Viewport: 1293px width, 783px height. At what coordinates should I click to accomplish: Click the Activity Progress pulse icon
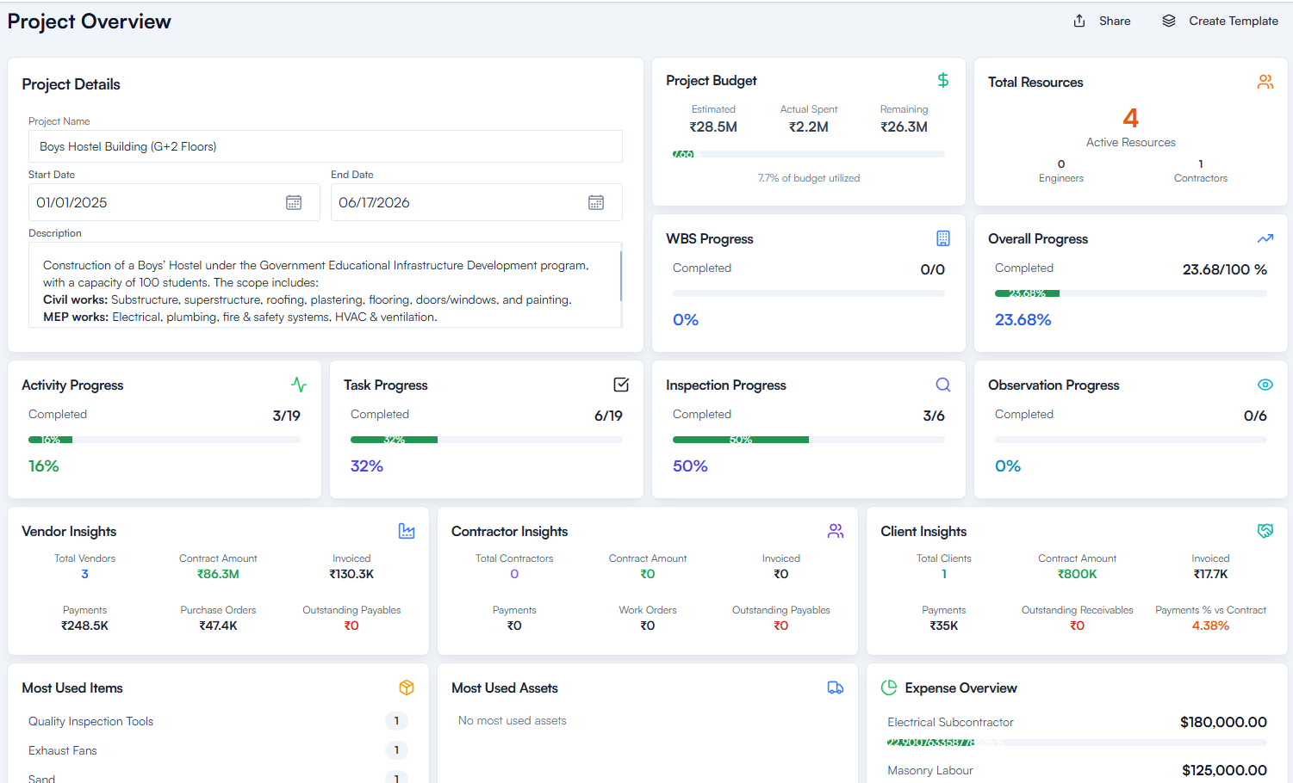pos(299,385)
